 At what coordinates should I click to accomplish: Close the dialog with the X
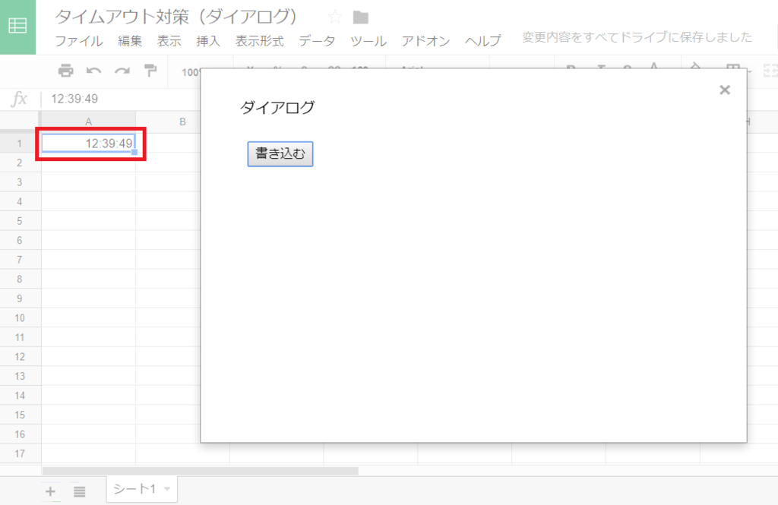(725, 90)
